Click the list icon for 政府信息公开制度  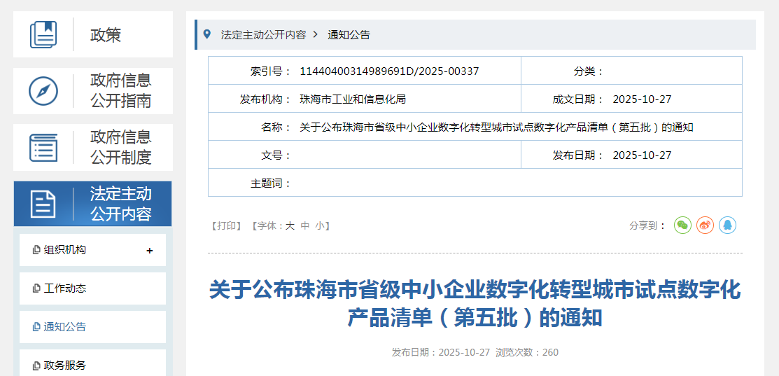click(x=43, y=148)
